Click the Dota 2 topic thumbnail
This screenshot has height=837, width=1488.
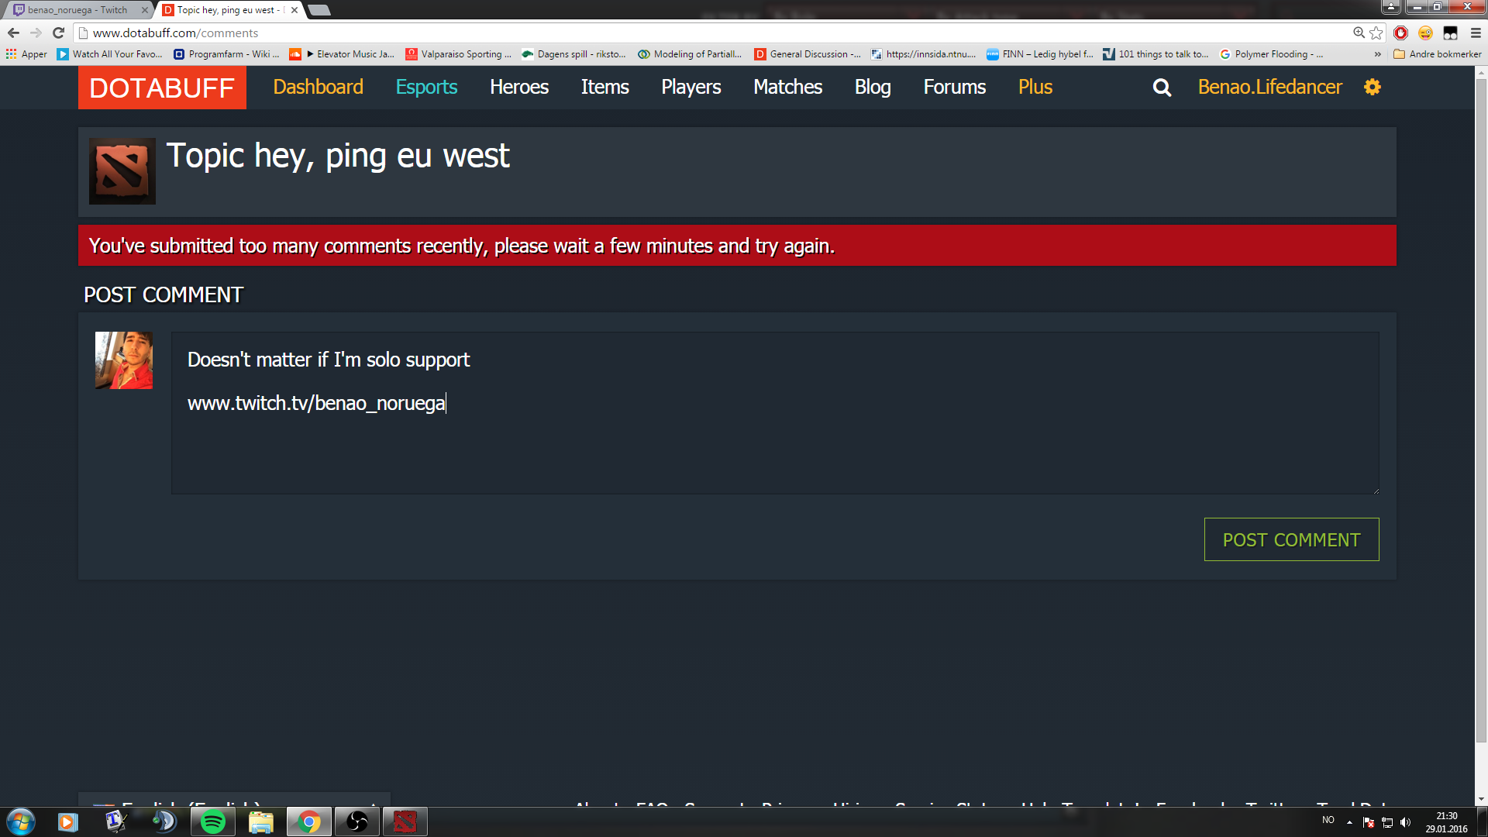tap(122, 171)
